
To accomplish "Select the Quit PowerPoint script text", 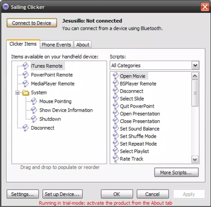I will (x=137, y=106).
